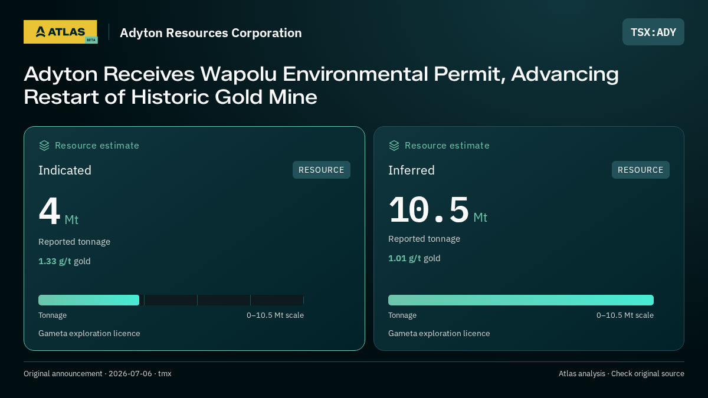Click the original announcement date footer text
Image resolution: width=708 pixels, height=398 pixels.
point(97,374)
